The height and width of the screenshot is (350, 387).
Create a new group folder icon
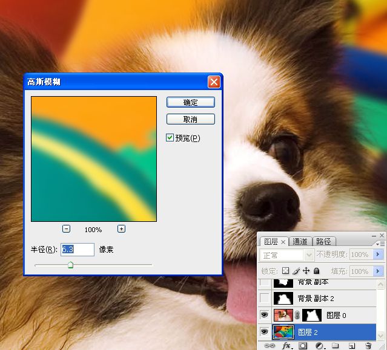pos(335,345)
